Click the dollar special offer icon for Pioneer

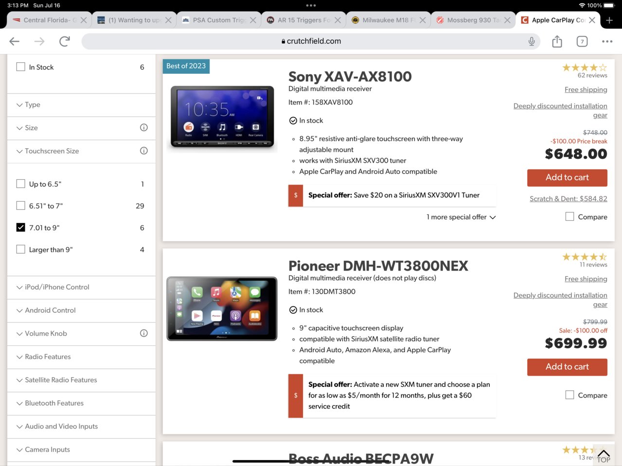coord(296,396)
